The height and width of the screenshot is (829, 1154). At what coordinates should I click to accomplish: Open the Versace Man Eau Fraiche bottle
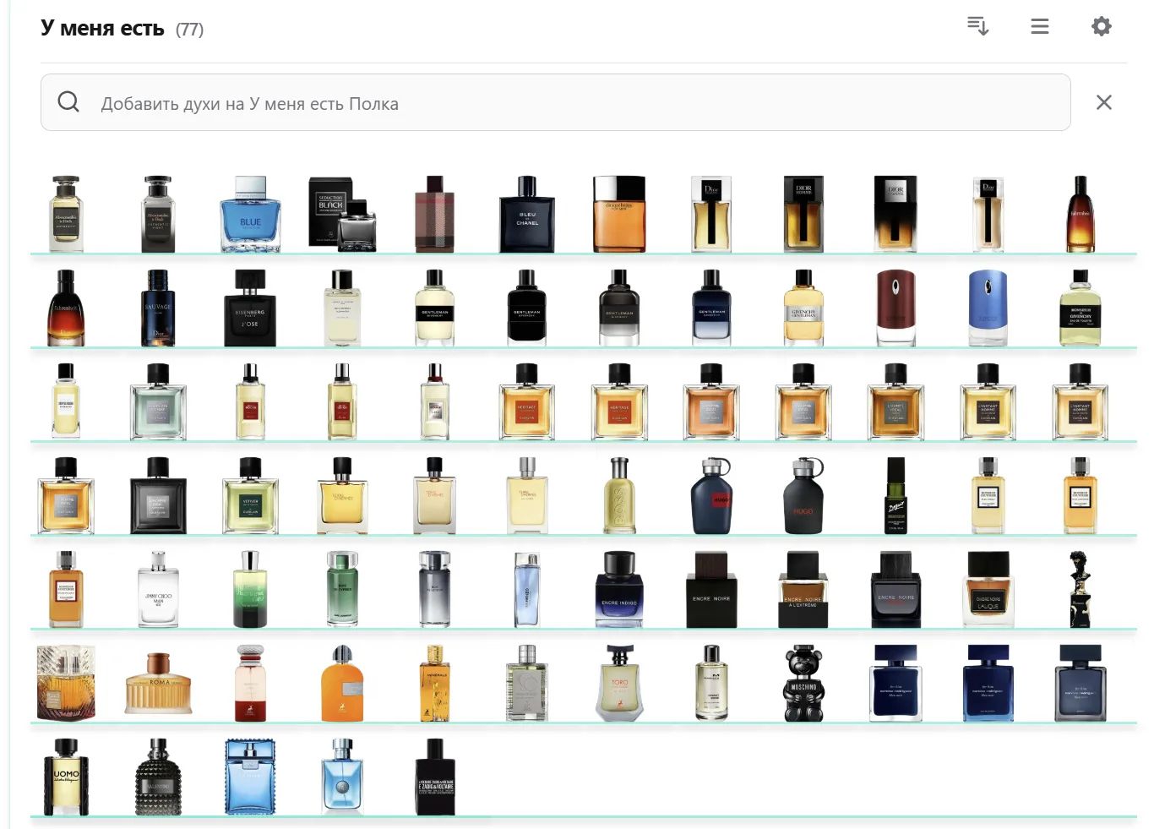click(250, 777)
